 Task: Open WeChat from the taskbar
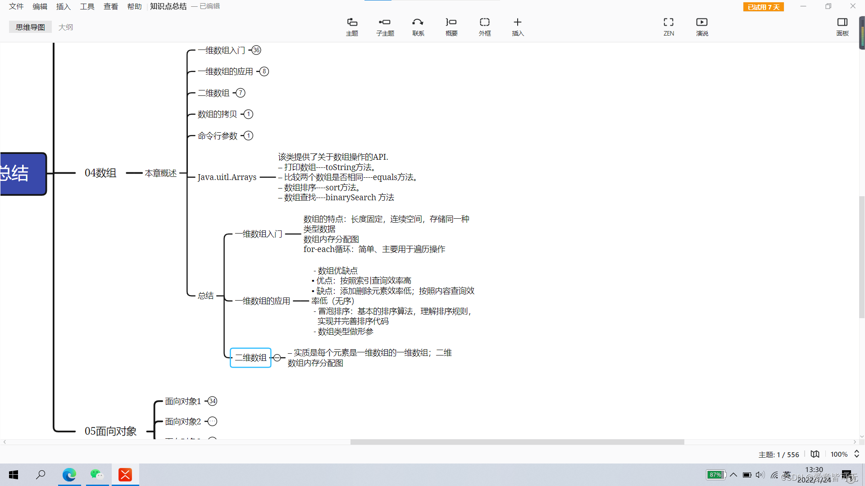[97, 475]
